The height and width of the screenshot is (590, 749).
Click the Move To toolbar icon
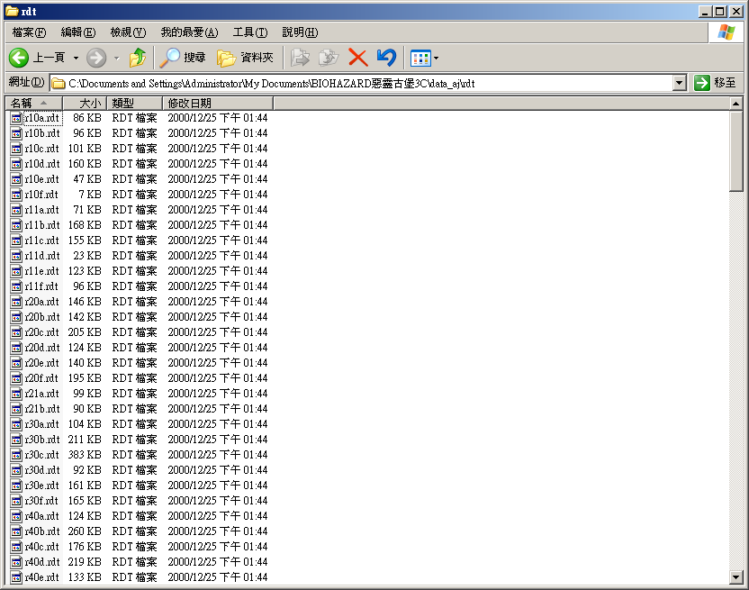coord(300,58)
